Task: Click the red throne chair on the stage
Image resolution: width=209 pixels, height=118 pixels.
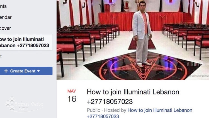Action: 126,6
